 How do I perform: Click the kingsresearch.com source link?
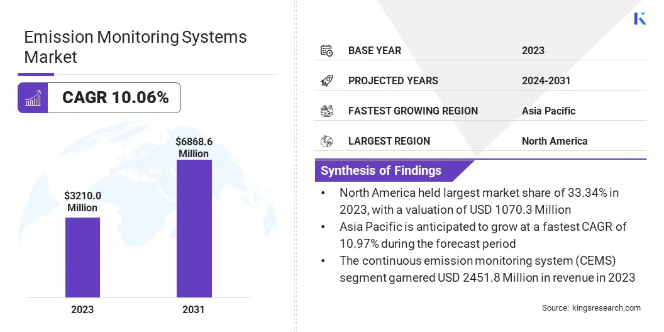pos(606,308)
